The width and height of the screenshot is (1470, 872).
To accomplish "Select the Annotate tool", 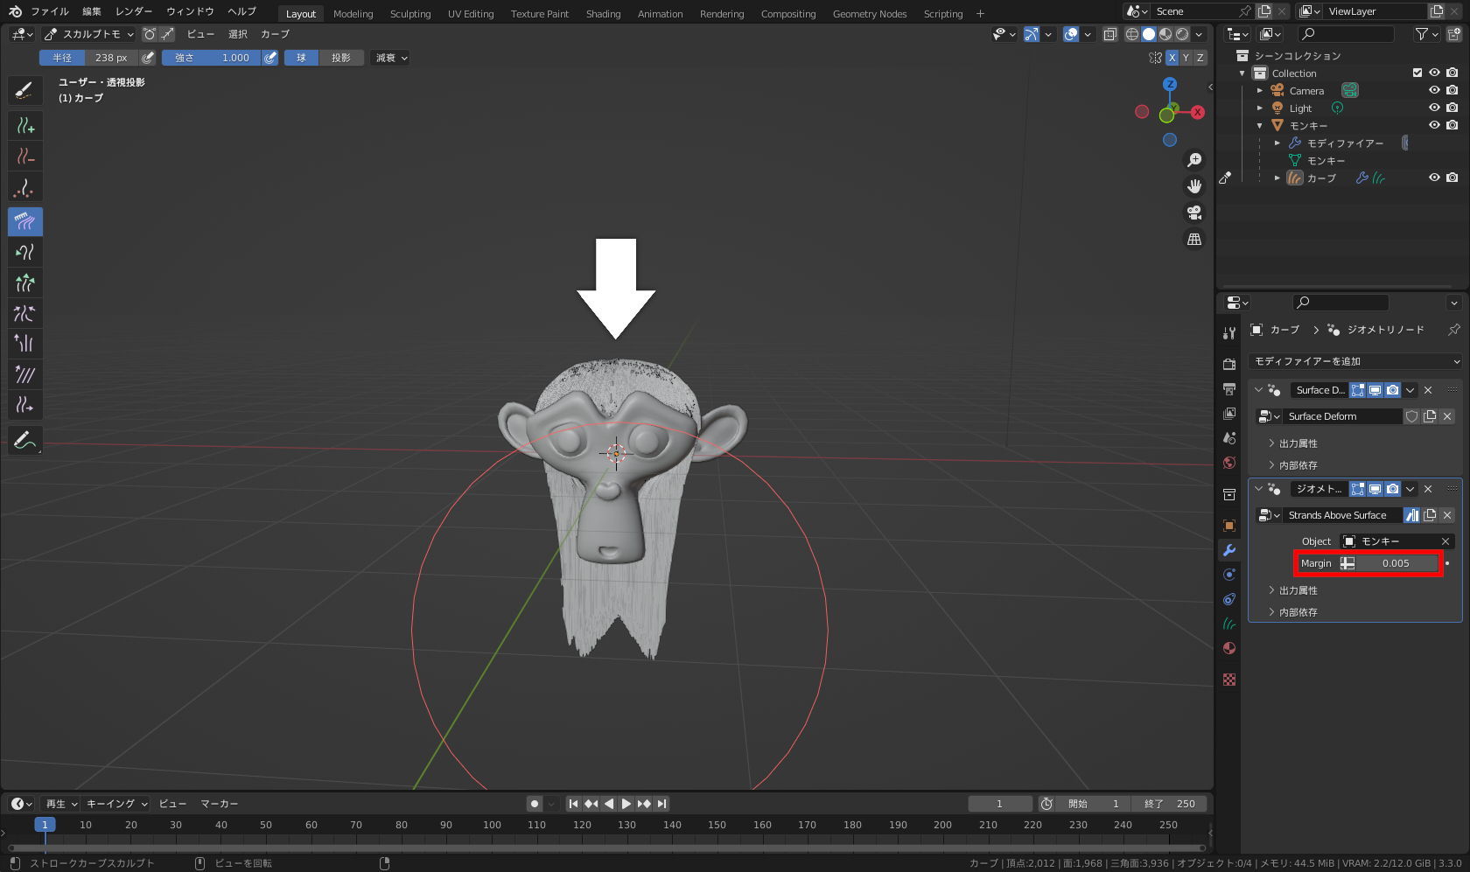I will pyautogui.click(x=24, y=441).
